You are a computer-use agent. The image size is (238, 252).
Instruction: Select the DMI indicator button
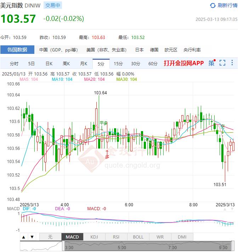pyautogui.click(x=182, y=237)
